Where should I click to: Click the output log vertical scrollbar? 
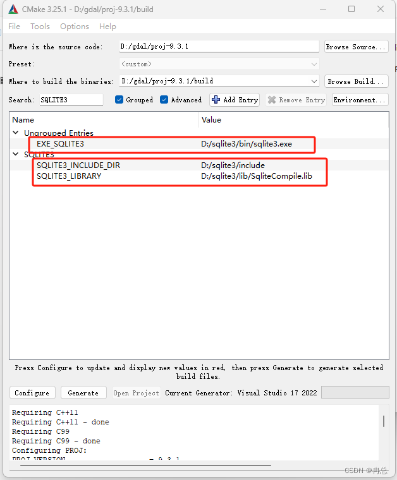(384, 421)
